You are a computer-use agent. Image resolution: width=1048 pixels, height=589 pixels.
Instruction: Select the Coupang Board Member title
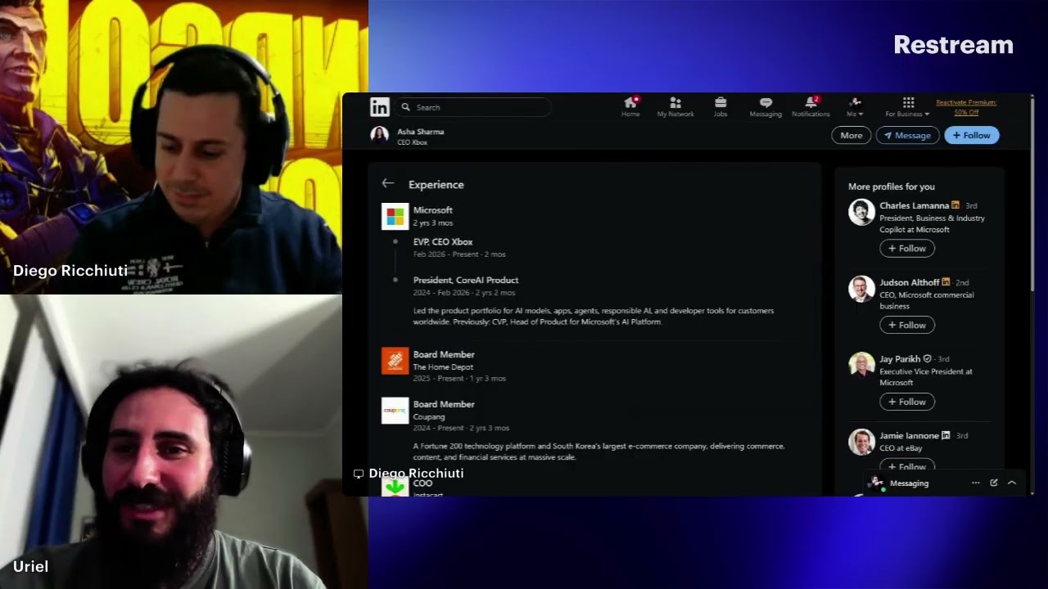(x=444, y=405)
